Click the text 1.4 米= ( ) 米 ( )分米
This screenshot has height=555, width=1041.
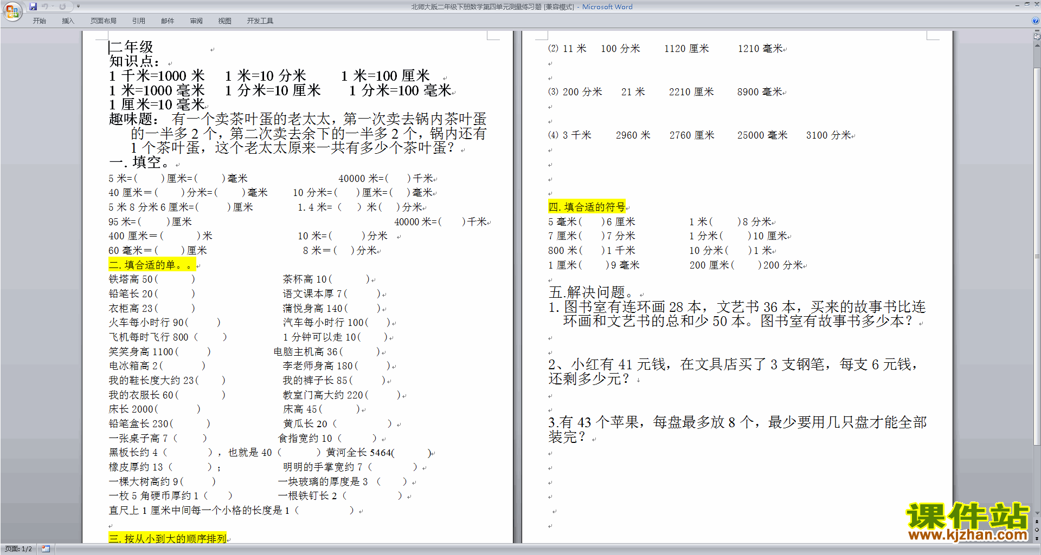pos(360,207)
